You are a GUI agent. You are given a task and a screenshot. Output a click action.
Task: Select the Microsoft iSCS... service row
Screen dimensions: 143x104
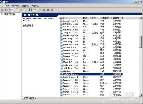click(91, 86)
